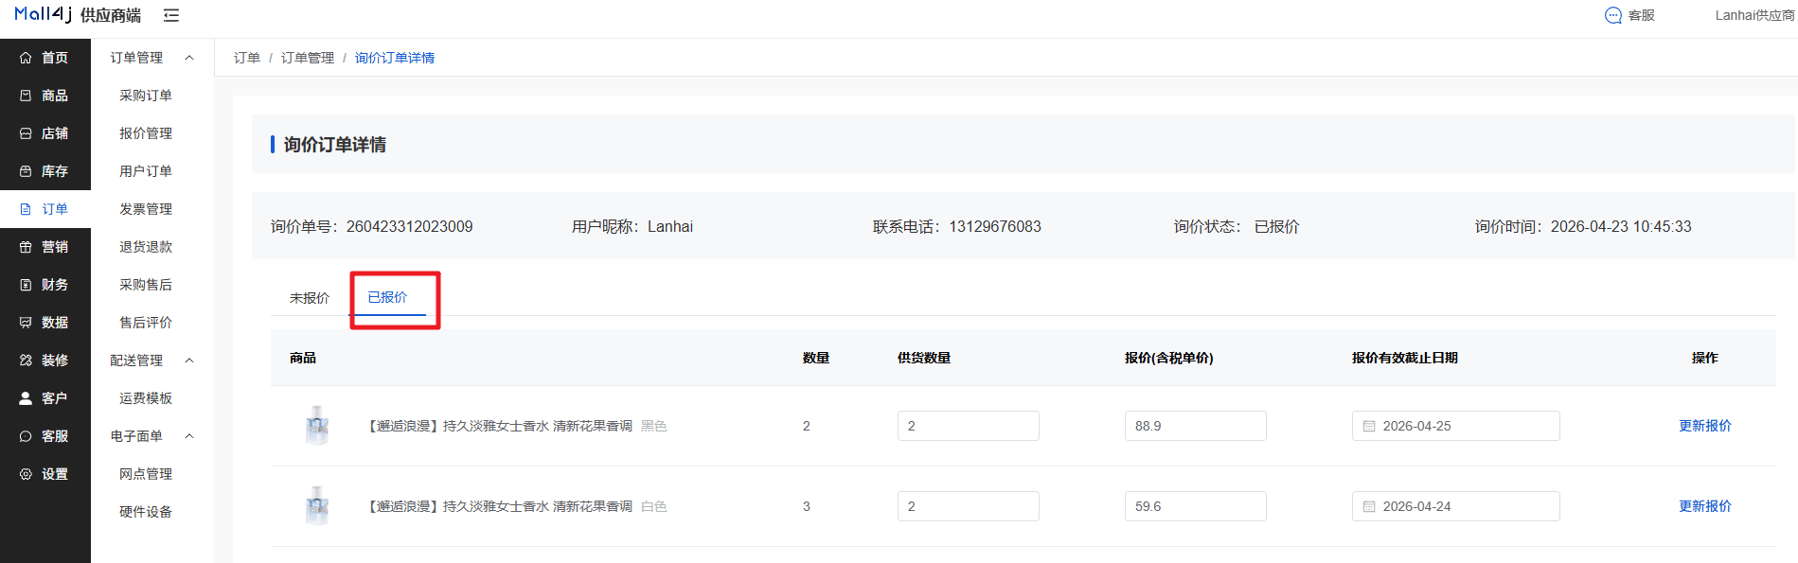
Task: Click the Mall4j logo
Action: tap(44, 14)
